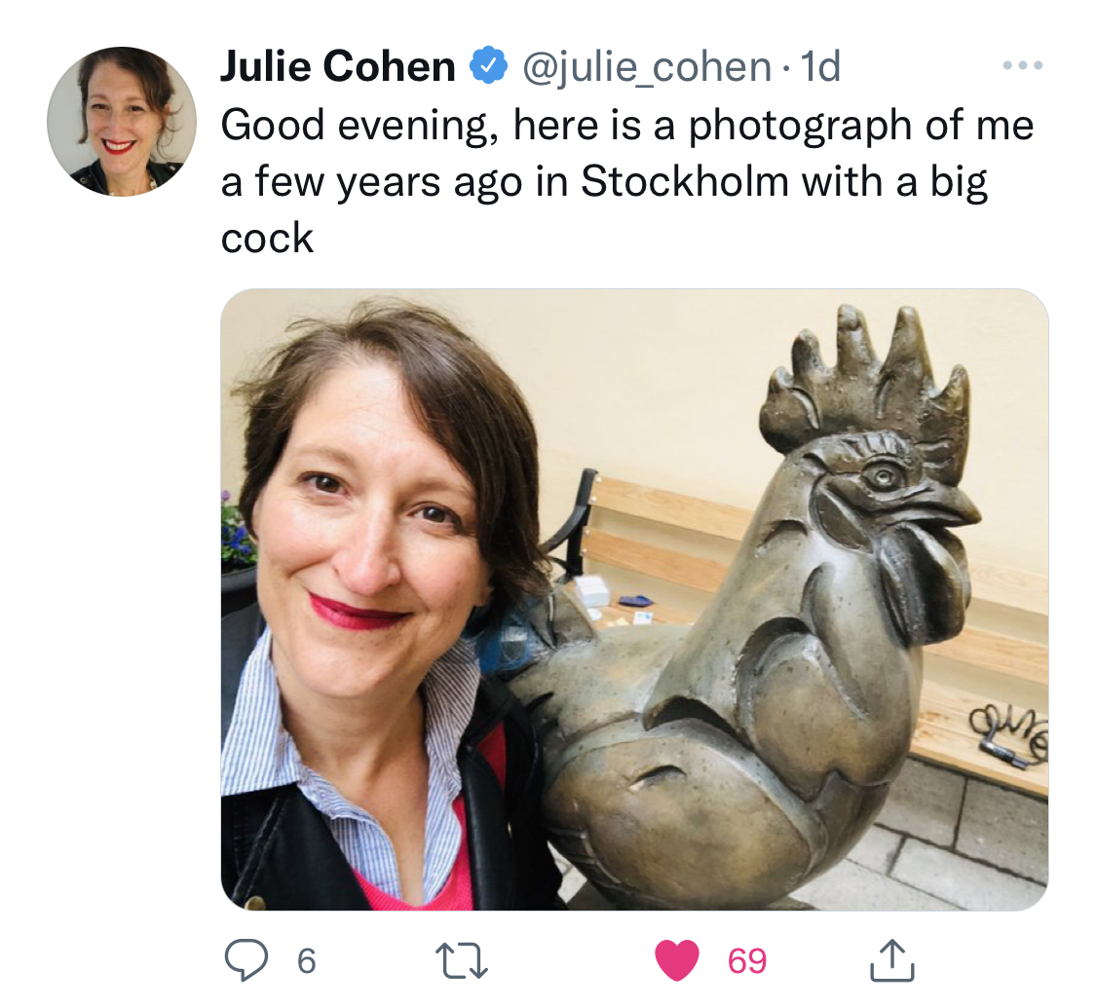Click the tweet text about Stockholm
Viewport: 1096px width, 1007px height.
pos(627,182)
